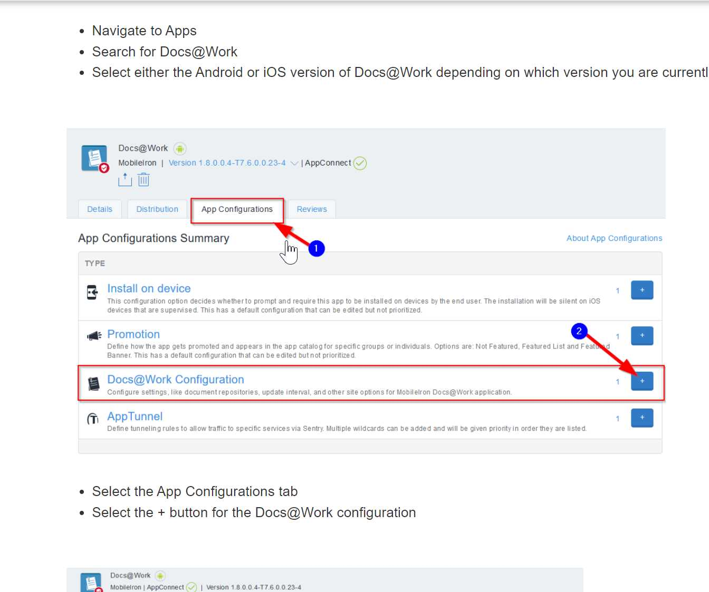Image resolution: width=709 pixels, height=592 pixels.
Task: Add a Docs@Work Configuration with plus button
Action: [642, 381]
